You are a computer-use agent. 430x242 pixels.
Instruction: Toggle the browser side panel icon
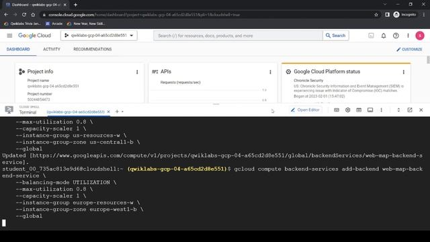[x=387, y=15]
